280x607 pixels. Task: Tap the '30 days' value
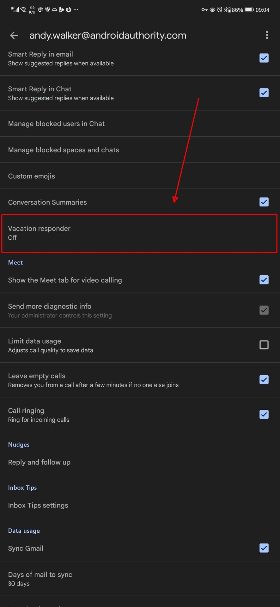(x=19, y=584)
